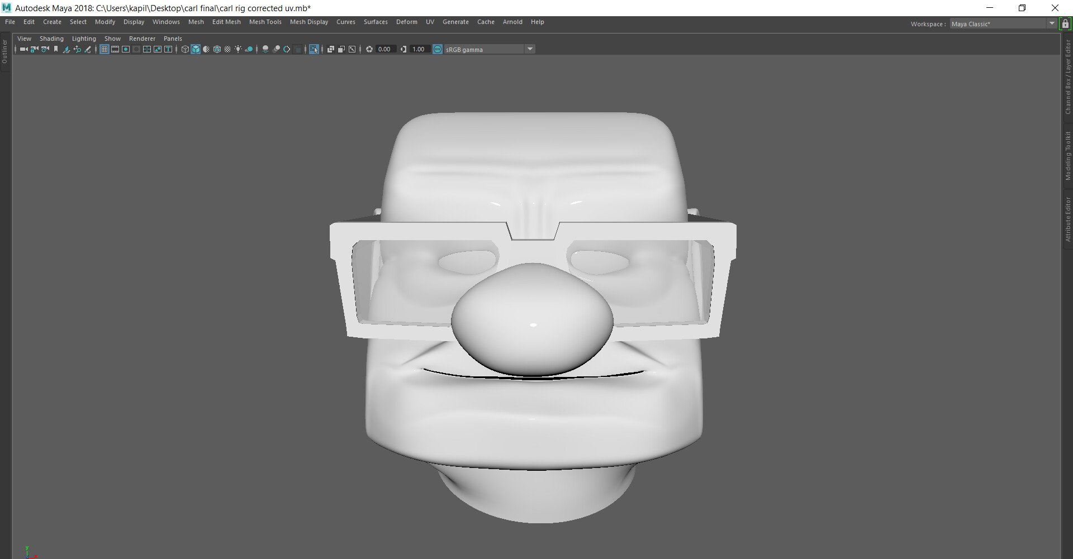The height and width of the screenshot is (559, 1073).
Task: Show the resolution gate
Action: (126, 49)
